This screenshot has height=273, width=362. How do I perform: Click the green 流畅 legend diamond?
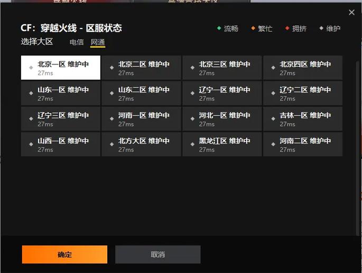219,28
